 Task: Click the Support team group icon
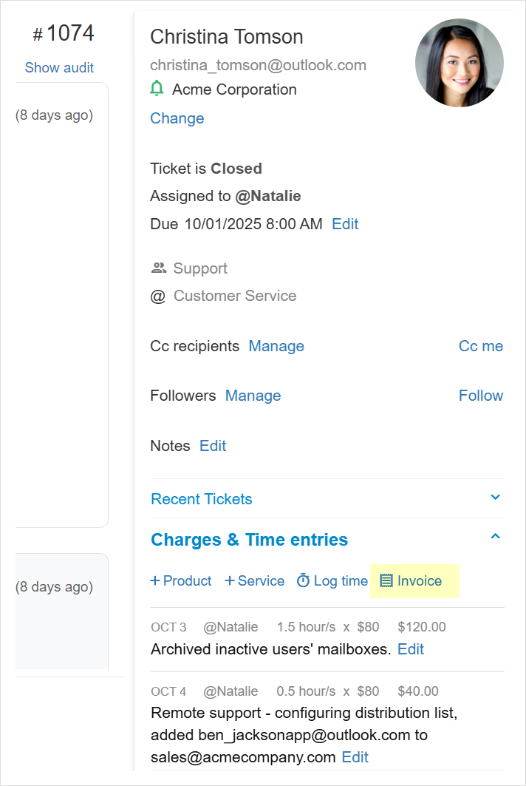pos(157,268)
